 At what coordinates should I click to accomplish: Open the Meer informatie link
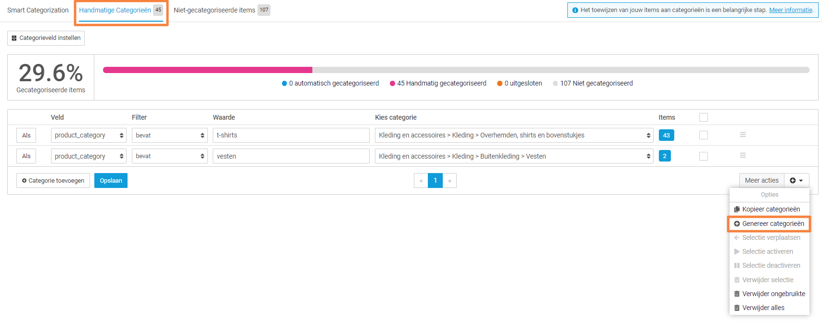coord(790,10)
